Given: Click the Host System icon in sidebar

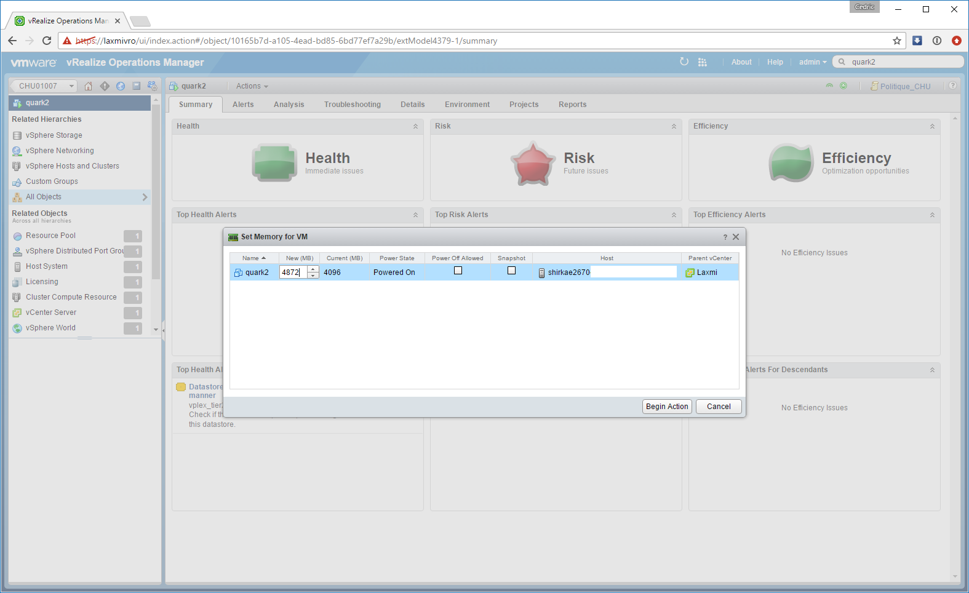Looking at the screenshot, I should (17, 266).
